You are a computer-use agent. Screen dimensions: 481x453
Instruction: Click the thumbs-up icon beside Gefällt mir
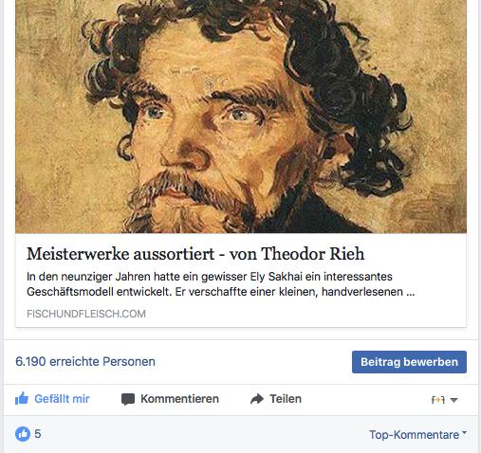(22, 399)
